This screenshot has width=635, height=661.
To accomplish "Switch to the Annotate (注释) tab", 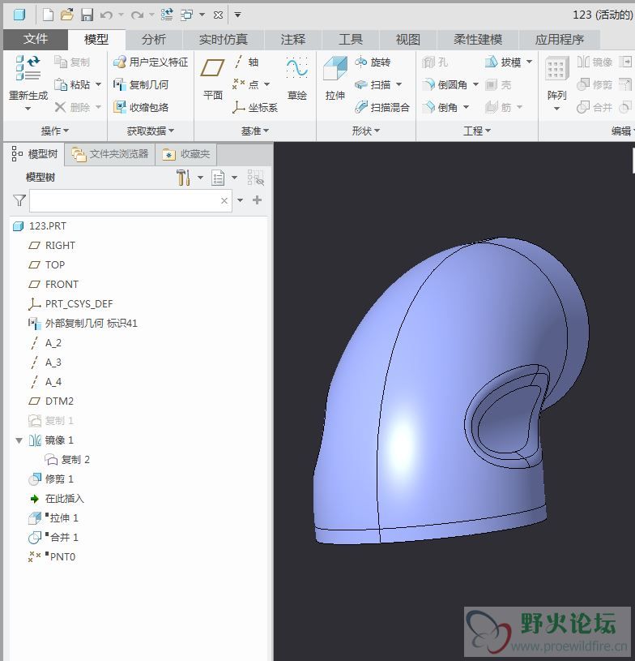I will [x=293, y=39].
